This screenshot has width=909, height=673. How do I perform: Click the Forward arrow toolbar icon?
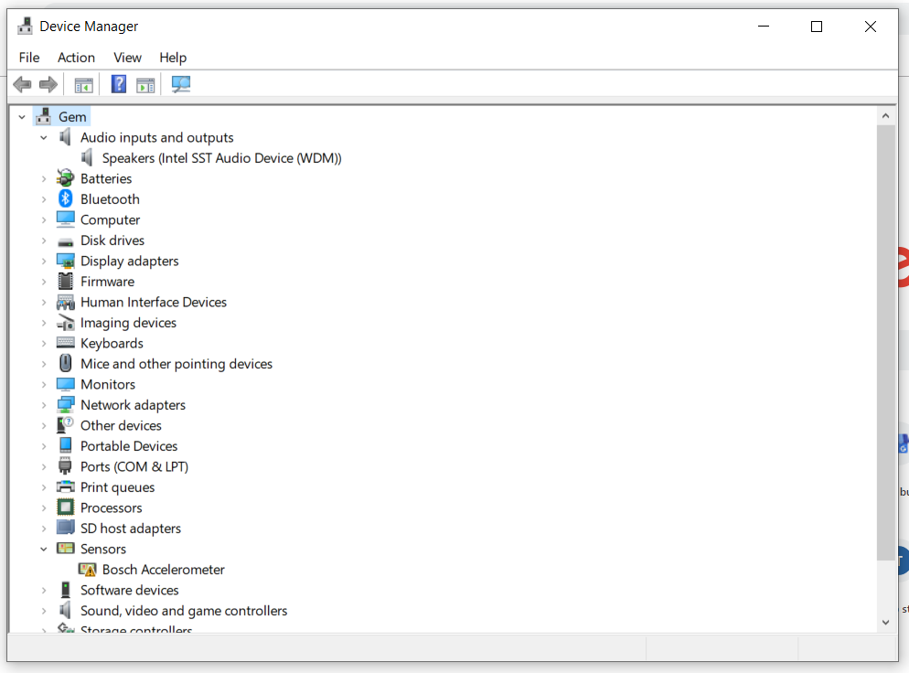pos(48,85)
